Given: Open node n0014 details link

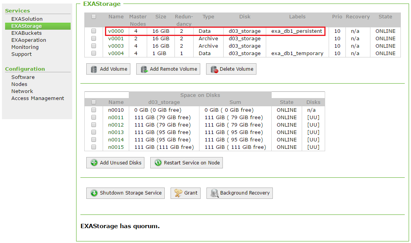Looking at the screenshot, I should [116, 139].
